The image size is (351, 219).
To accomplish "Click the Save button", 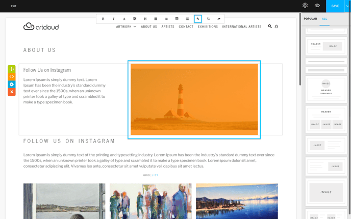I will point(335,6).
